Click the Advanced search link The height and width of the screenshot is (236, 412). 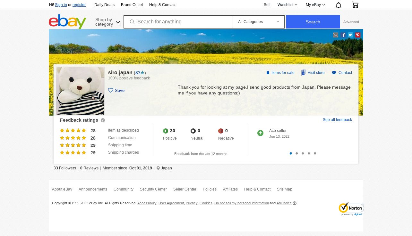(351, 22)
